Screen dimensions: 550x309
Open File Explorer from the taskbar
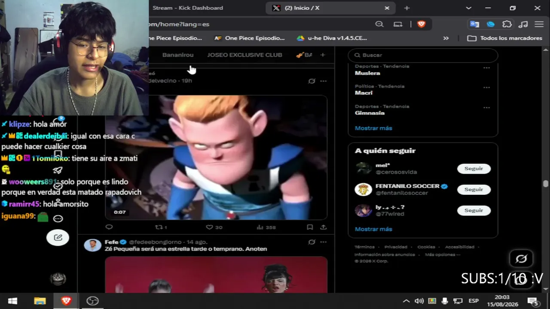(40, 301)
